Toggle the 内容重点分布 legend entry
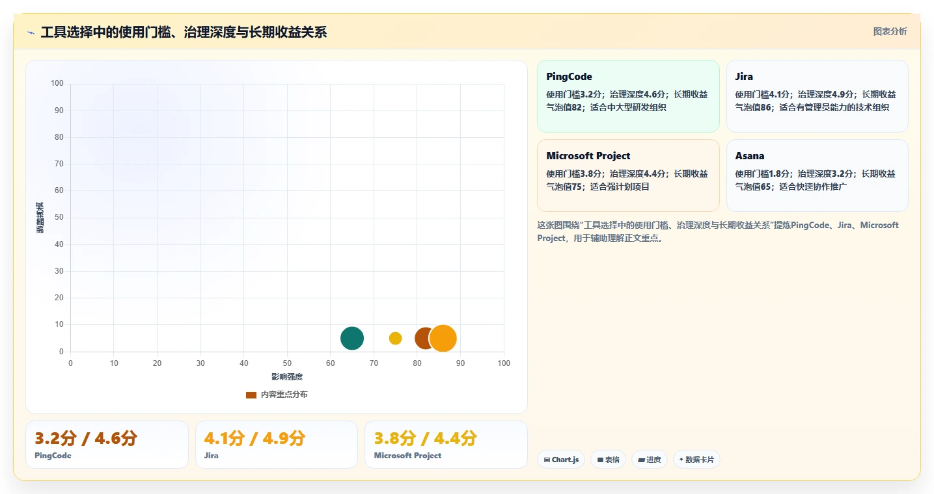 coord(277,395)
